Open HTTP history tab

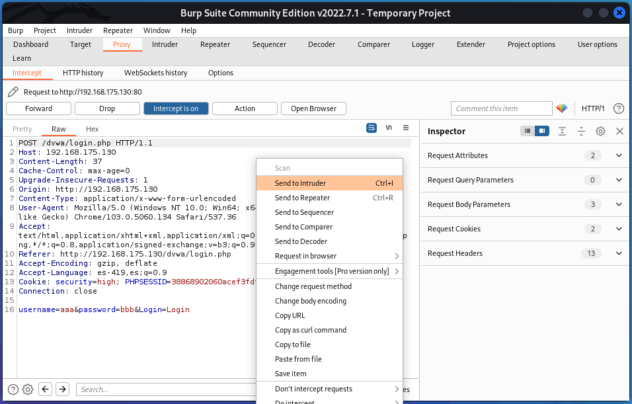(x=83, y=73)
